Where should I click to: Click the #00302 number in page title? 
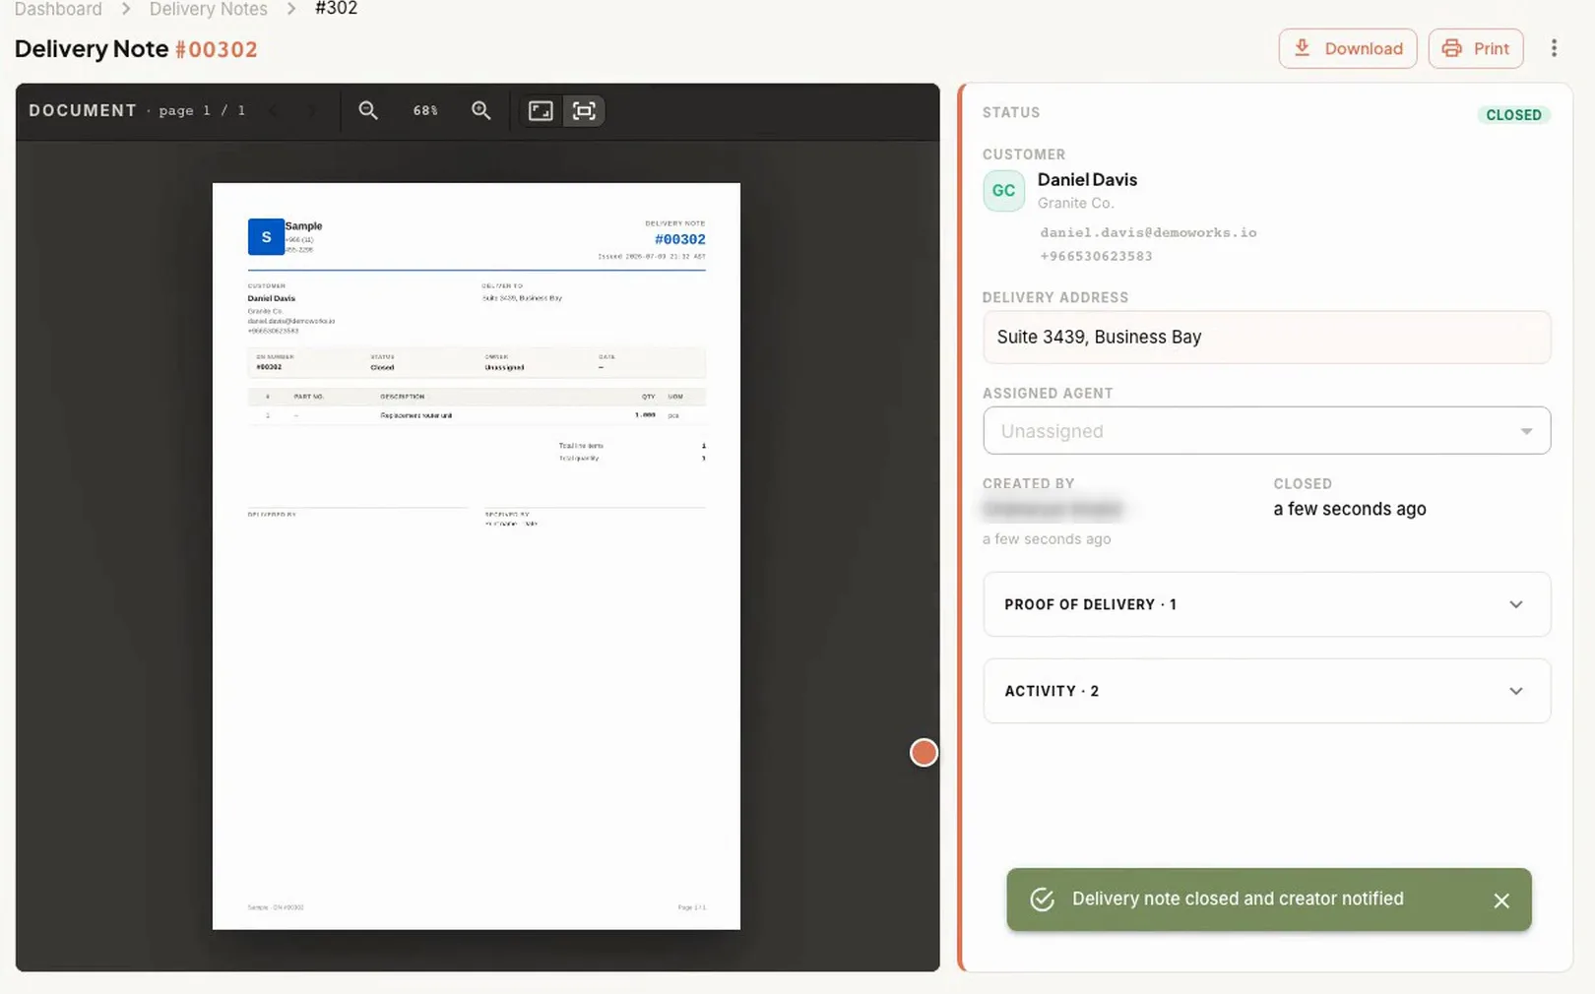pyautogui.click(x=217, y=49)
